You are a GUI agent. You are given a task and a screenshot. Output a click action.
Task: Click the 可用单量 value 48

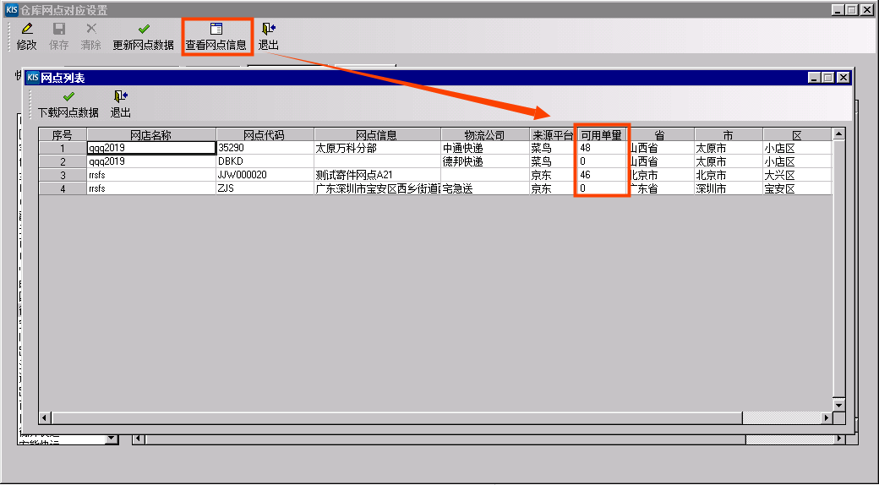pyautogui.click(x=602, y=148)
